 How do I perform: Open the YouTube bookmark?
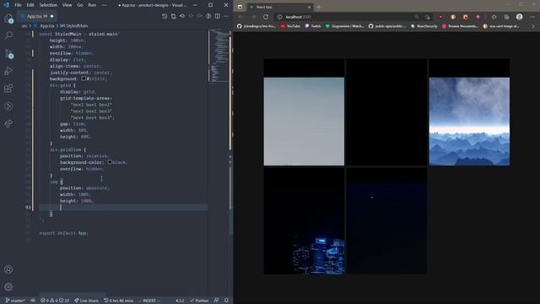point(290,26)
